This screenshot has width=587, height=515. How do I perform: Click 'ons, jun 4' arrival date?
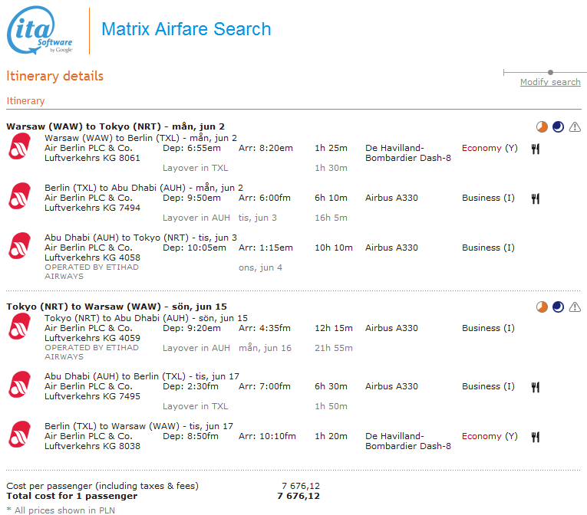coord(261,267)
